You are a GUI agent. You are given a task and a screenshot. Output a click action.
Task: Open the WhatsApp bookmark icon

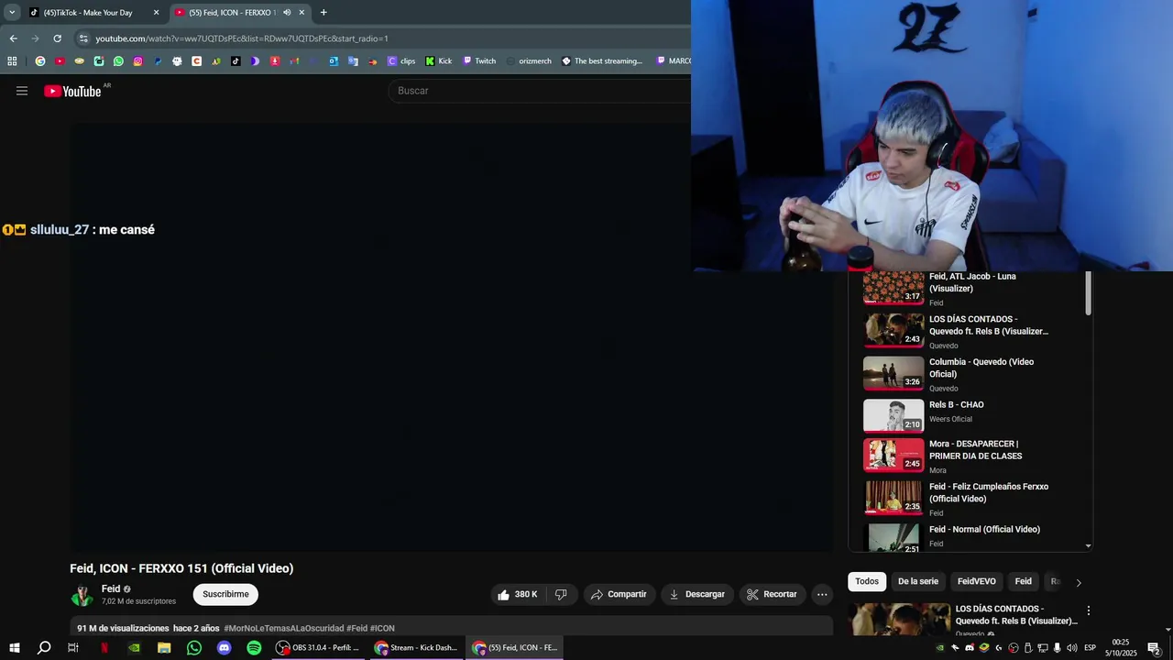(118, 61)
